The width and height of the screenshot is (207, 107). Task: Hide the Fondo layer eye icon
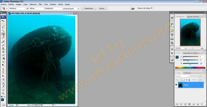click(176, 85)
